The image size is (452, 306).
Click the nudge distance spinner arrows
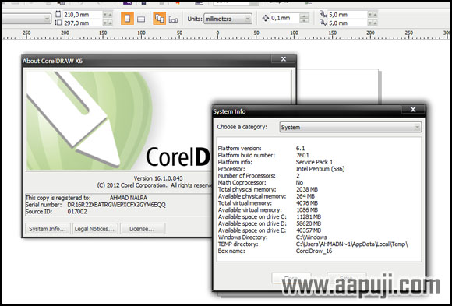tap(304, 18)
